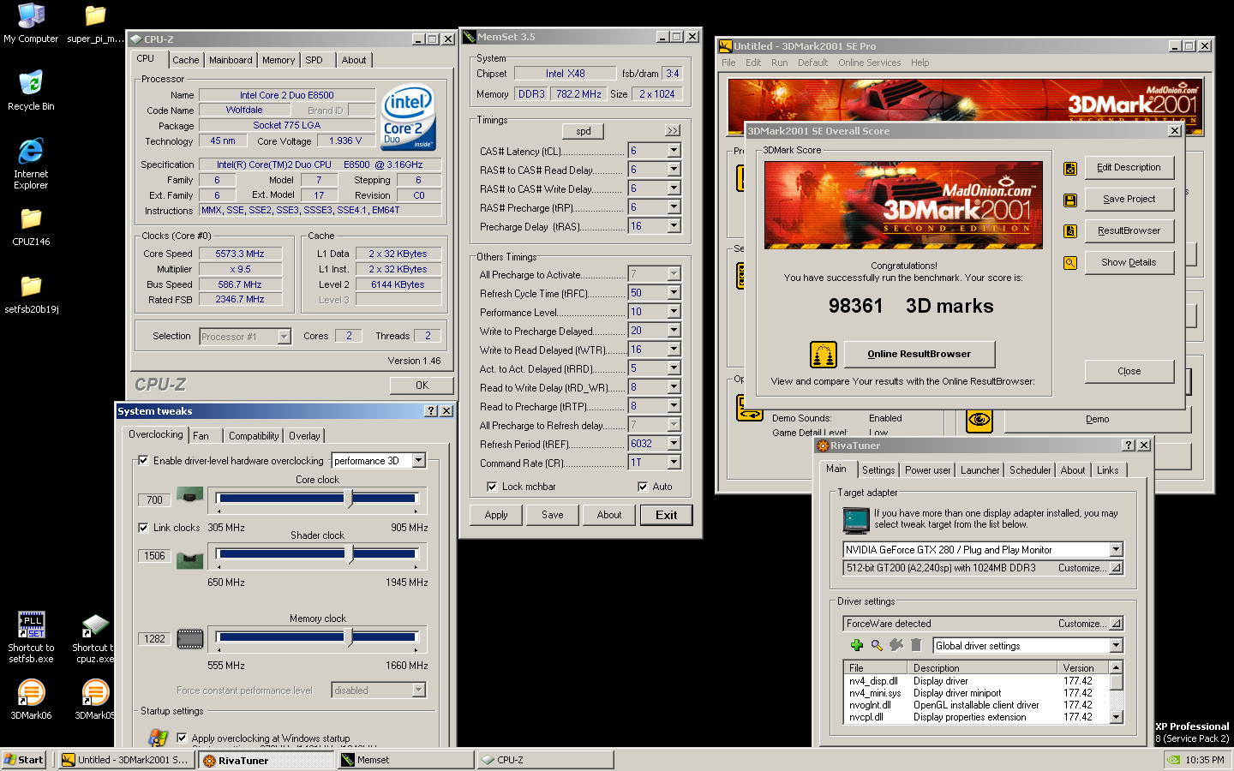Open the Scheduler tab in RivaTuner

1030,470
